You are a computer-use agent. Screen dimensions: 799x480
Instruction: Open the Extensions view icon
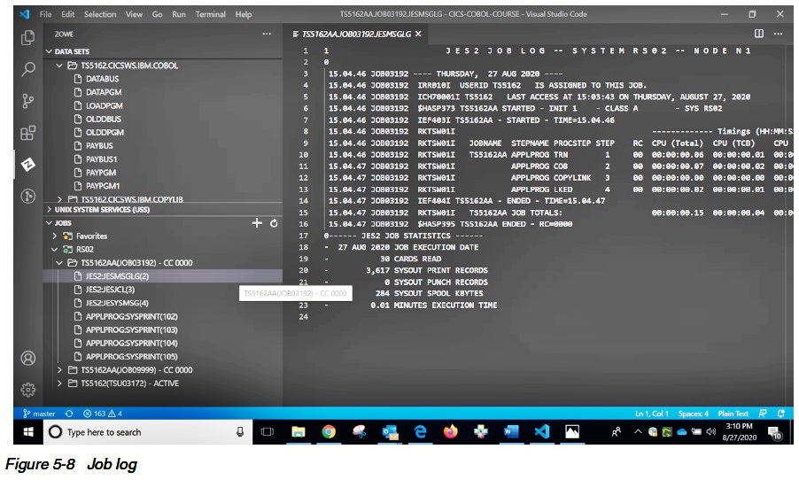coord(27,133)
